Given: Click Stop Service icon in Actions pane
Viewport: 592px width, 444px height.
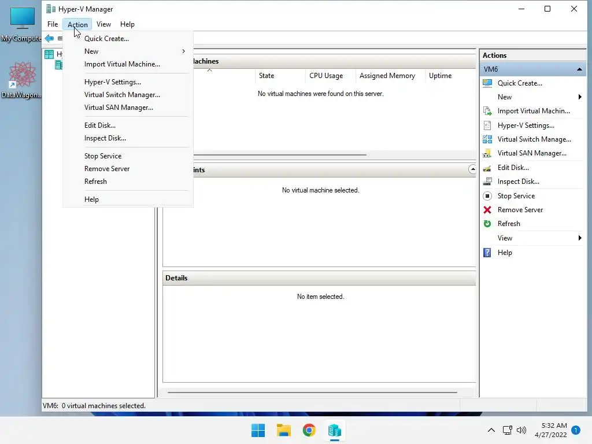Looking at the screenshot, I should pyautogui.click(x=487, y=196).
